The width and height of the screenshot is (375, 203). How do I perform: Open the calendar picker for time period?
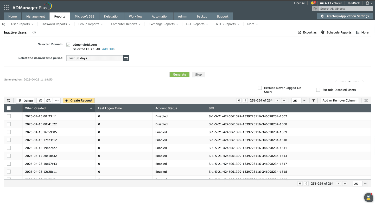(x=126, y=58)
